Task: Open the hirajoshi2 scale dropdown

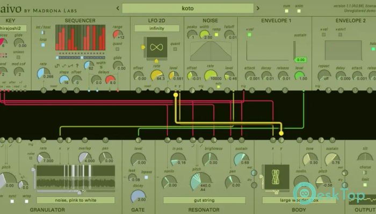Action: pos(15,27)
